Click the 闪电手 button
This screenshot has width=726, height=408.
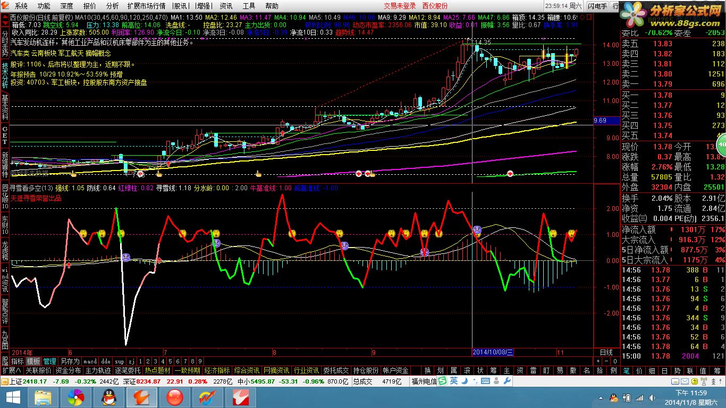[x=597, y=6]
